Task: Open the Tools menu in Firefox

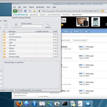Action: click(x=48, y=7)
